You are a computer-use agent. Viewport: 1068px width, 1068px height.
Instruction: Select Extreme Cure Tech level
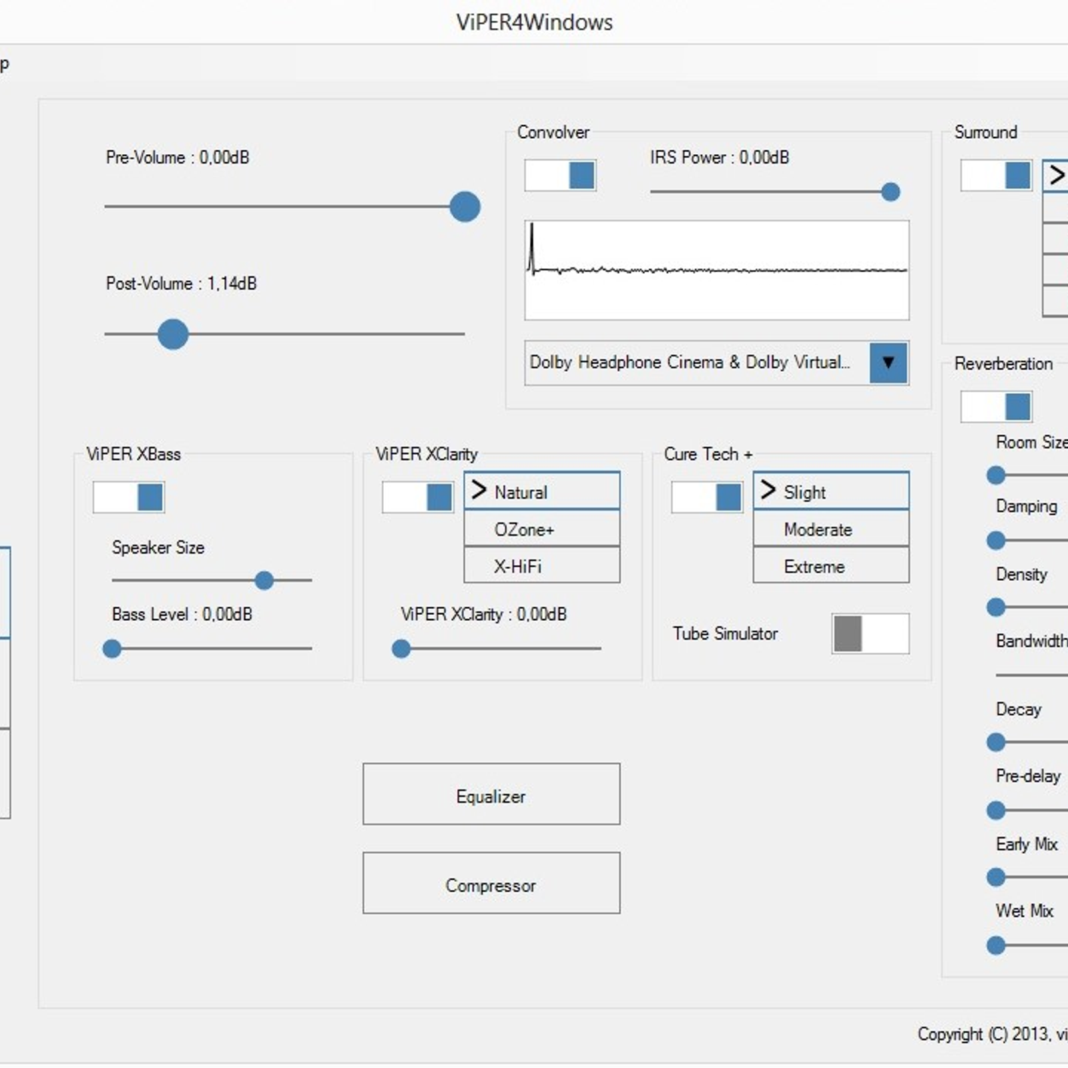pyautogui.click(x=831, y=566)
